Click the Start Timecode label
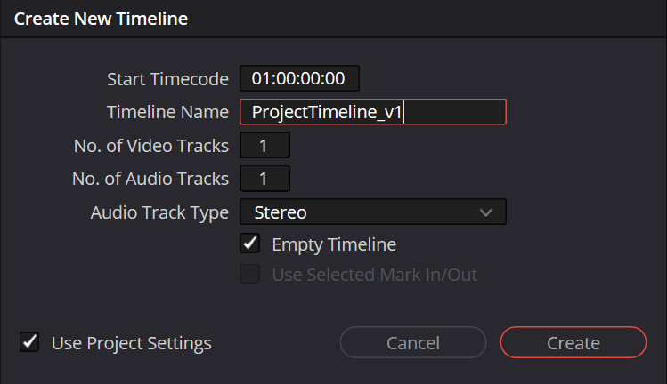667x384 pixels. (167, 78)
